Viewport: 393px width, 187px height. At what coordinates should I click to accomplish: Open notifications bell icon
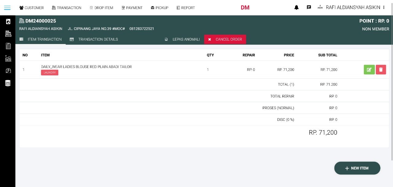click(x=296, y=8)
